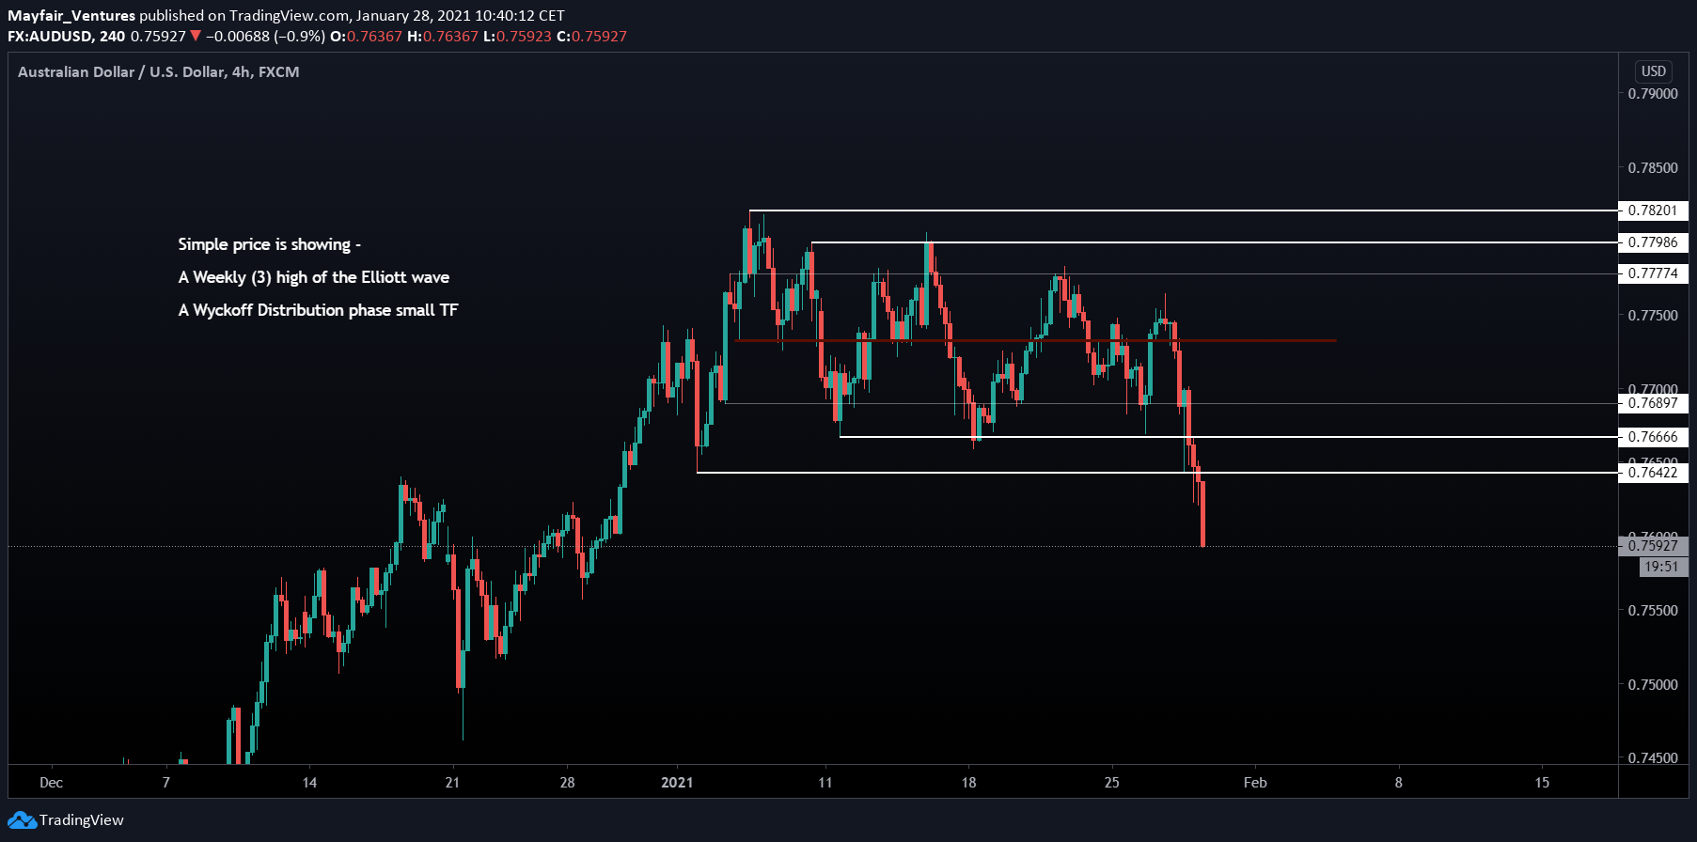
Task: Click the 2021 label on the time axis
Action: coord(677,783)
